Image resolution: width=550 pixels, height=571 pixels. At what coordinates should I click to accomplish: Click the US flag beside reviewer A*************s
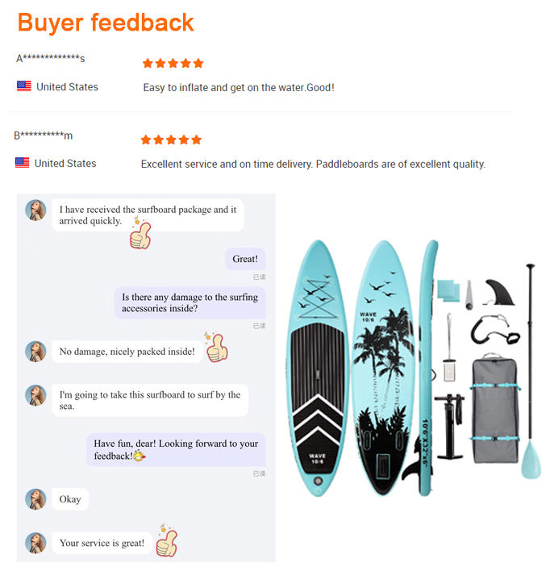click(24, 86)
